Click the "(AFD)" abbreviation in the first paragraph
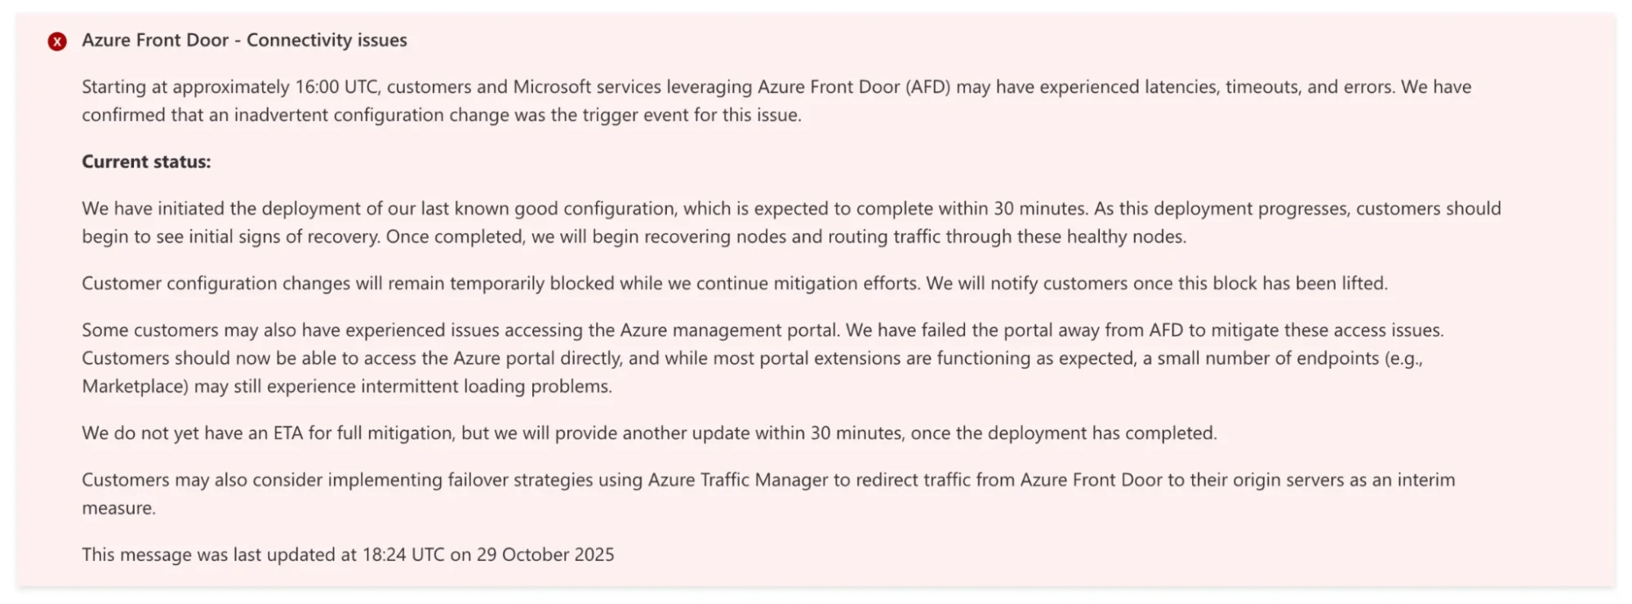 (x=927, y=87)
